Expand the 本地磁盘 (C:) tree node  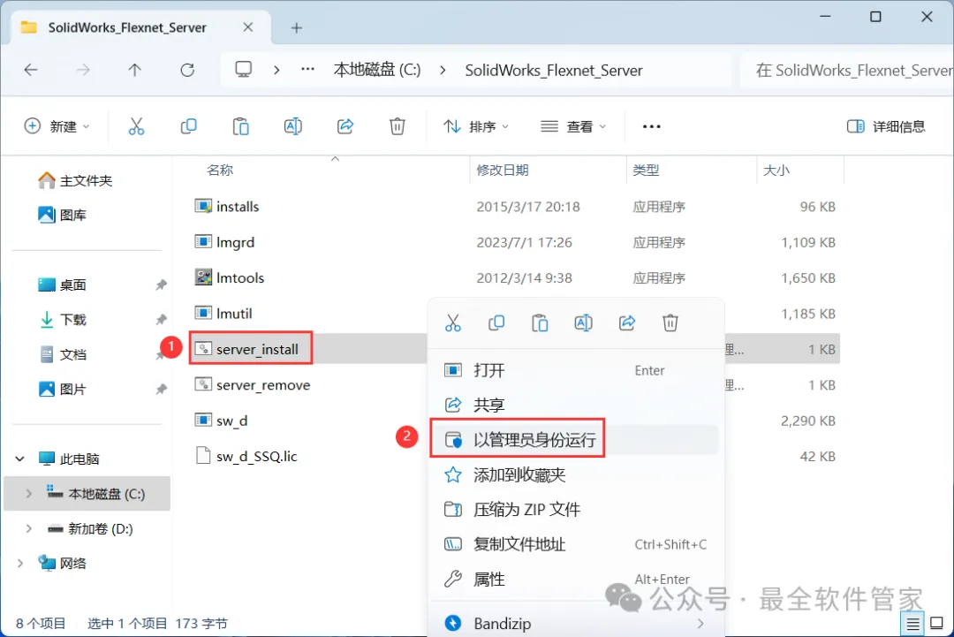28,494
